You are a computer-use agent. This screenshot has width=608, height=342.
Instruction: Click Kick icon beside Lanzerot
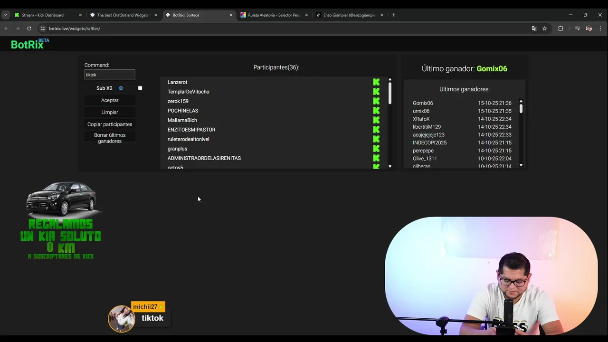[x=376, y=82]
